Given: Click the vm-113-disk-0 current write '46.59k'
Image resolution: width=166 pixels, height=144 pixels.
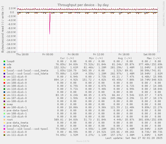Looking at the screenshot, I should point(73,132).
